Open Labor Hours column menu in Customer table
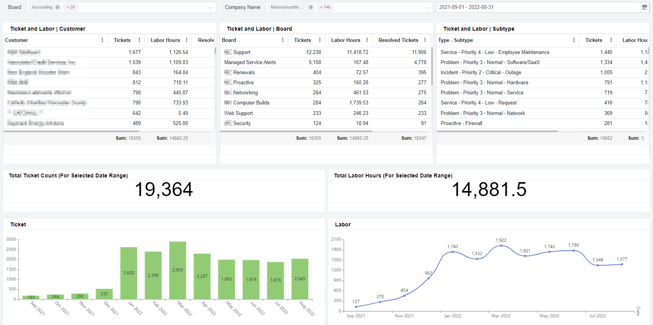 point(186,40)
